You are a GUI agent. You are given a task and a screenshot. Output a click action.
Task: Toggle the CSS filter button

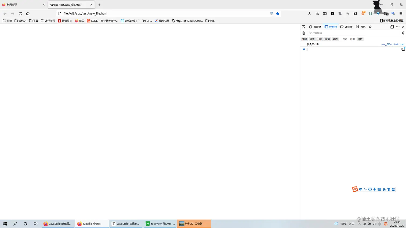coord(345,39)
